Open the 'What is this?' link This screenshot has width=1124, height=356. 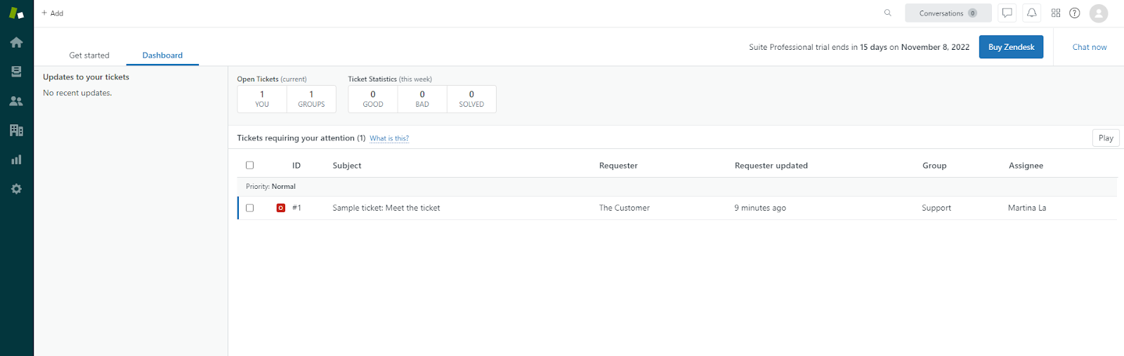click(389, 138)
